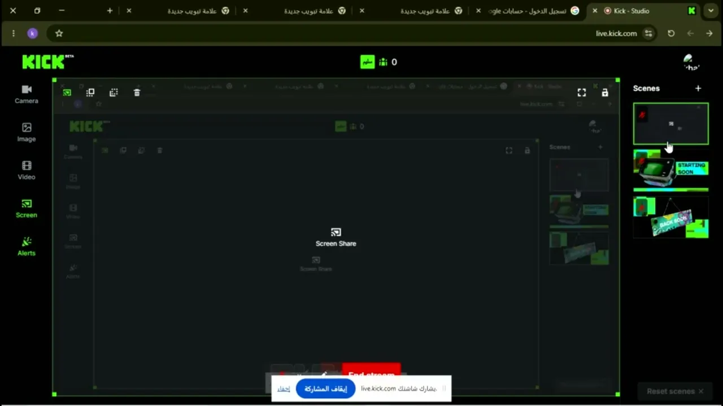Switch to the Google sign-in tab
723x406 pixels.
(x=529, y=11)
